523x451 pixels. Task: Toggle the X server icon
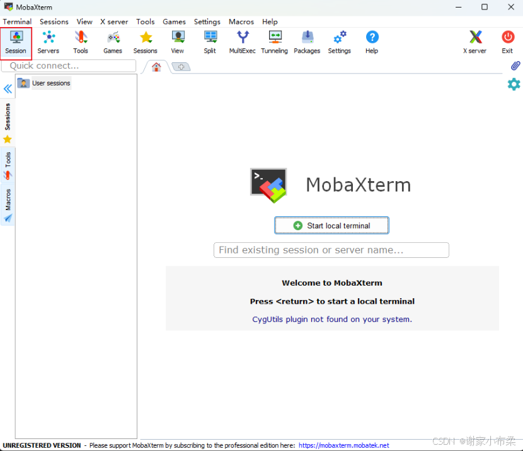(x=475, y=43)
